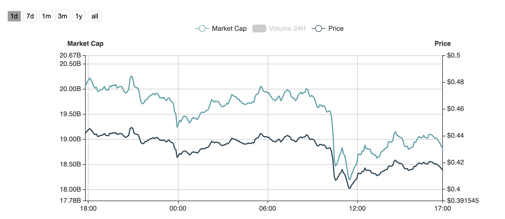Choose the 3m time range
The width and height of the screenshot is (505, 219).
(62, 16)
